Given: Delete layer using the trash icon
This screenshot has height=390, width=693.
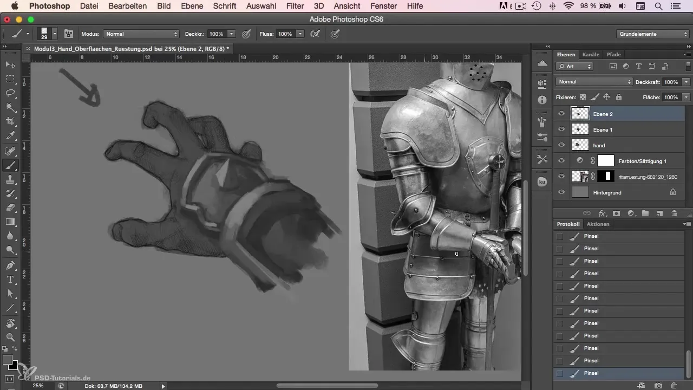Looking at the screenshot, I should [674, 213].
